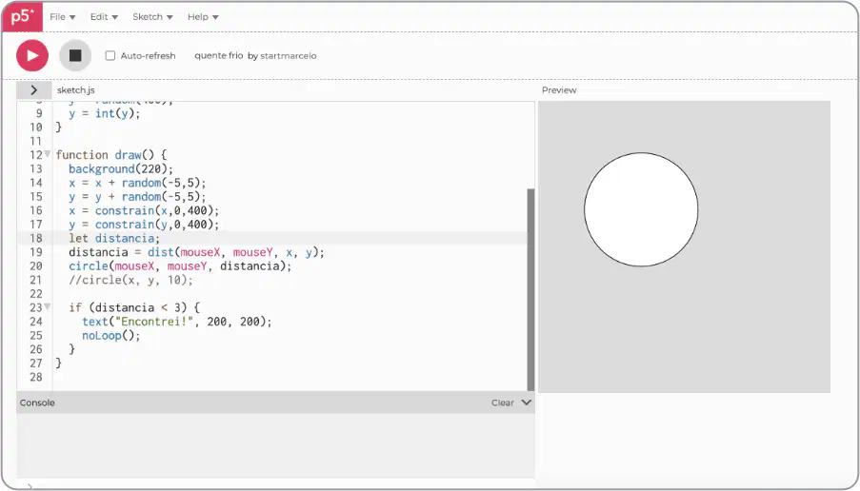
Task: Run the sketch with the play button
Action: pyautogui.click(x=32, y=55)
